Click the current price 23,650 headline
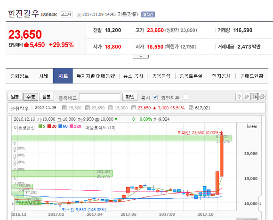This screenshot has width=273, height=220. (x=25, y=34)
